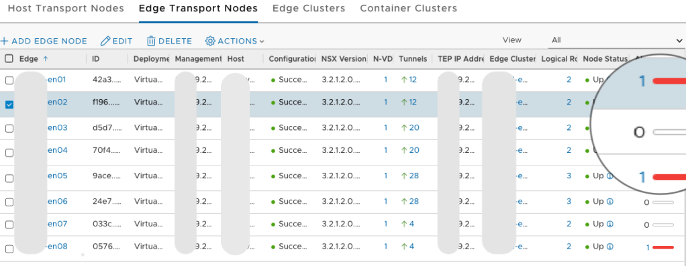Screen dimensions: 686x266
Task: Click the trash can Delete icon
Action: pyautogui.click(x=152, y=41)
